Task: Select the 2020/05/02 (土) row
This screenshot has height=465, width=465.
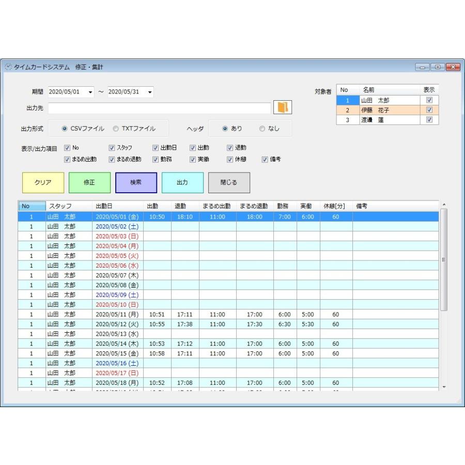Action: (x=228, y=227)
